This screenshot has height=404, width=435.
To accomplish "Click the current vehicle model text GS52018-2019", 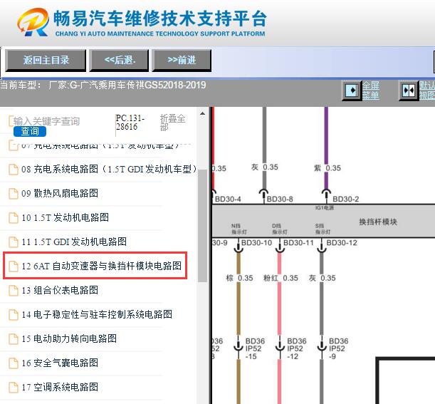I will (175, 85).
